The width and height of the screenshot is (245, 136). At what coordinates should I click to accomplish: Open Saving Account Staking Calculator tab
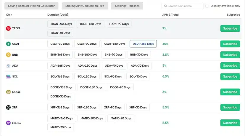(x=31, y=6)
